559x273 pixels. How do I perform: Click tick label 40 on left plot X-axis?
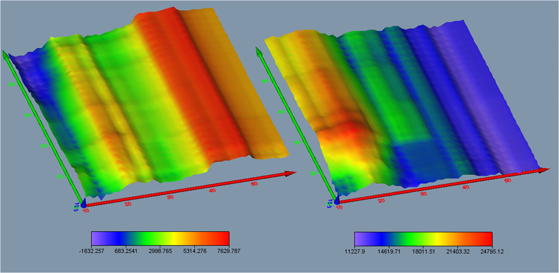(213, 191)
